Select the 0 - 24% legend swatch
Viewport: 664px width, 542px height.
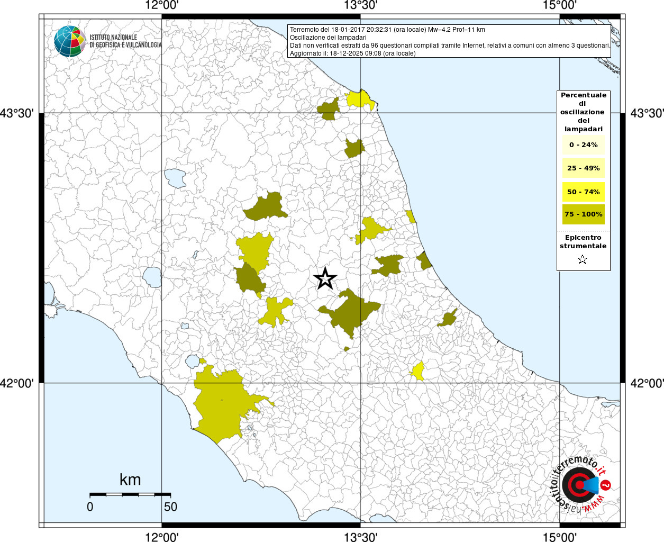click(x=583, y=145)
